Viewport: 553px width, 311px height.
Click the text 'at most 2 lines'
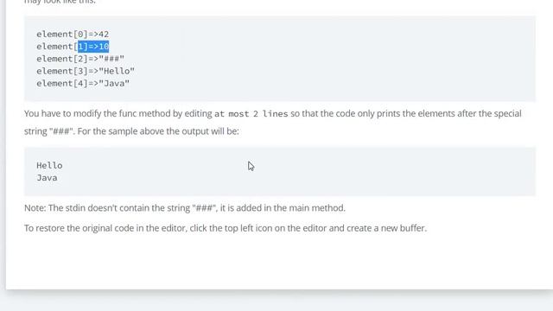pyautogui.click(x=251, y=114)
